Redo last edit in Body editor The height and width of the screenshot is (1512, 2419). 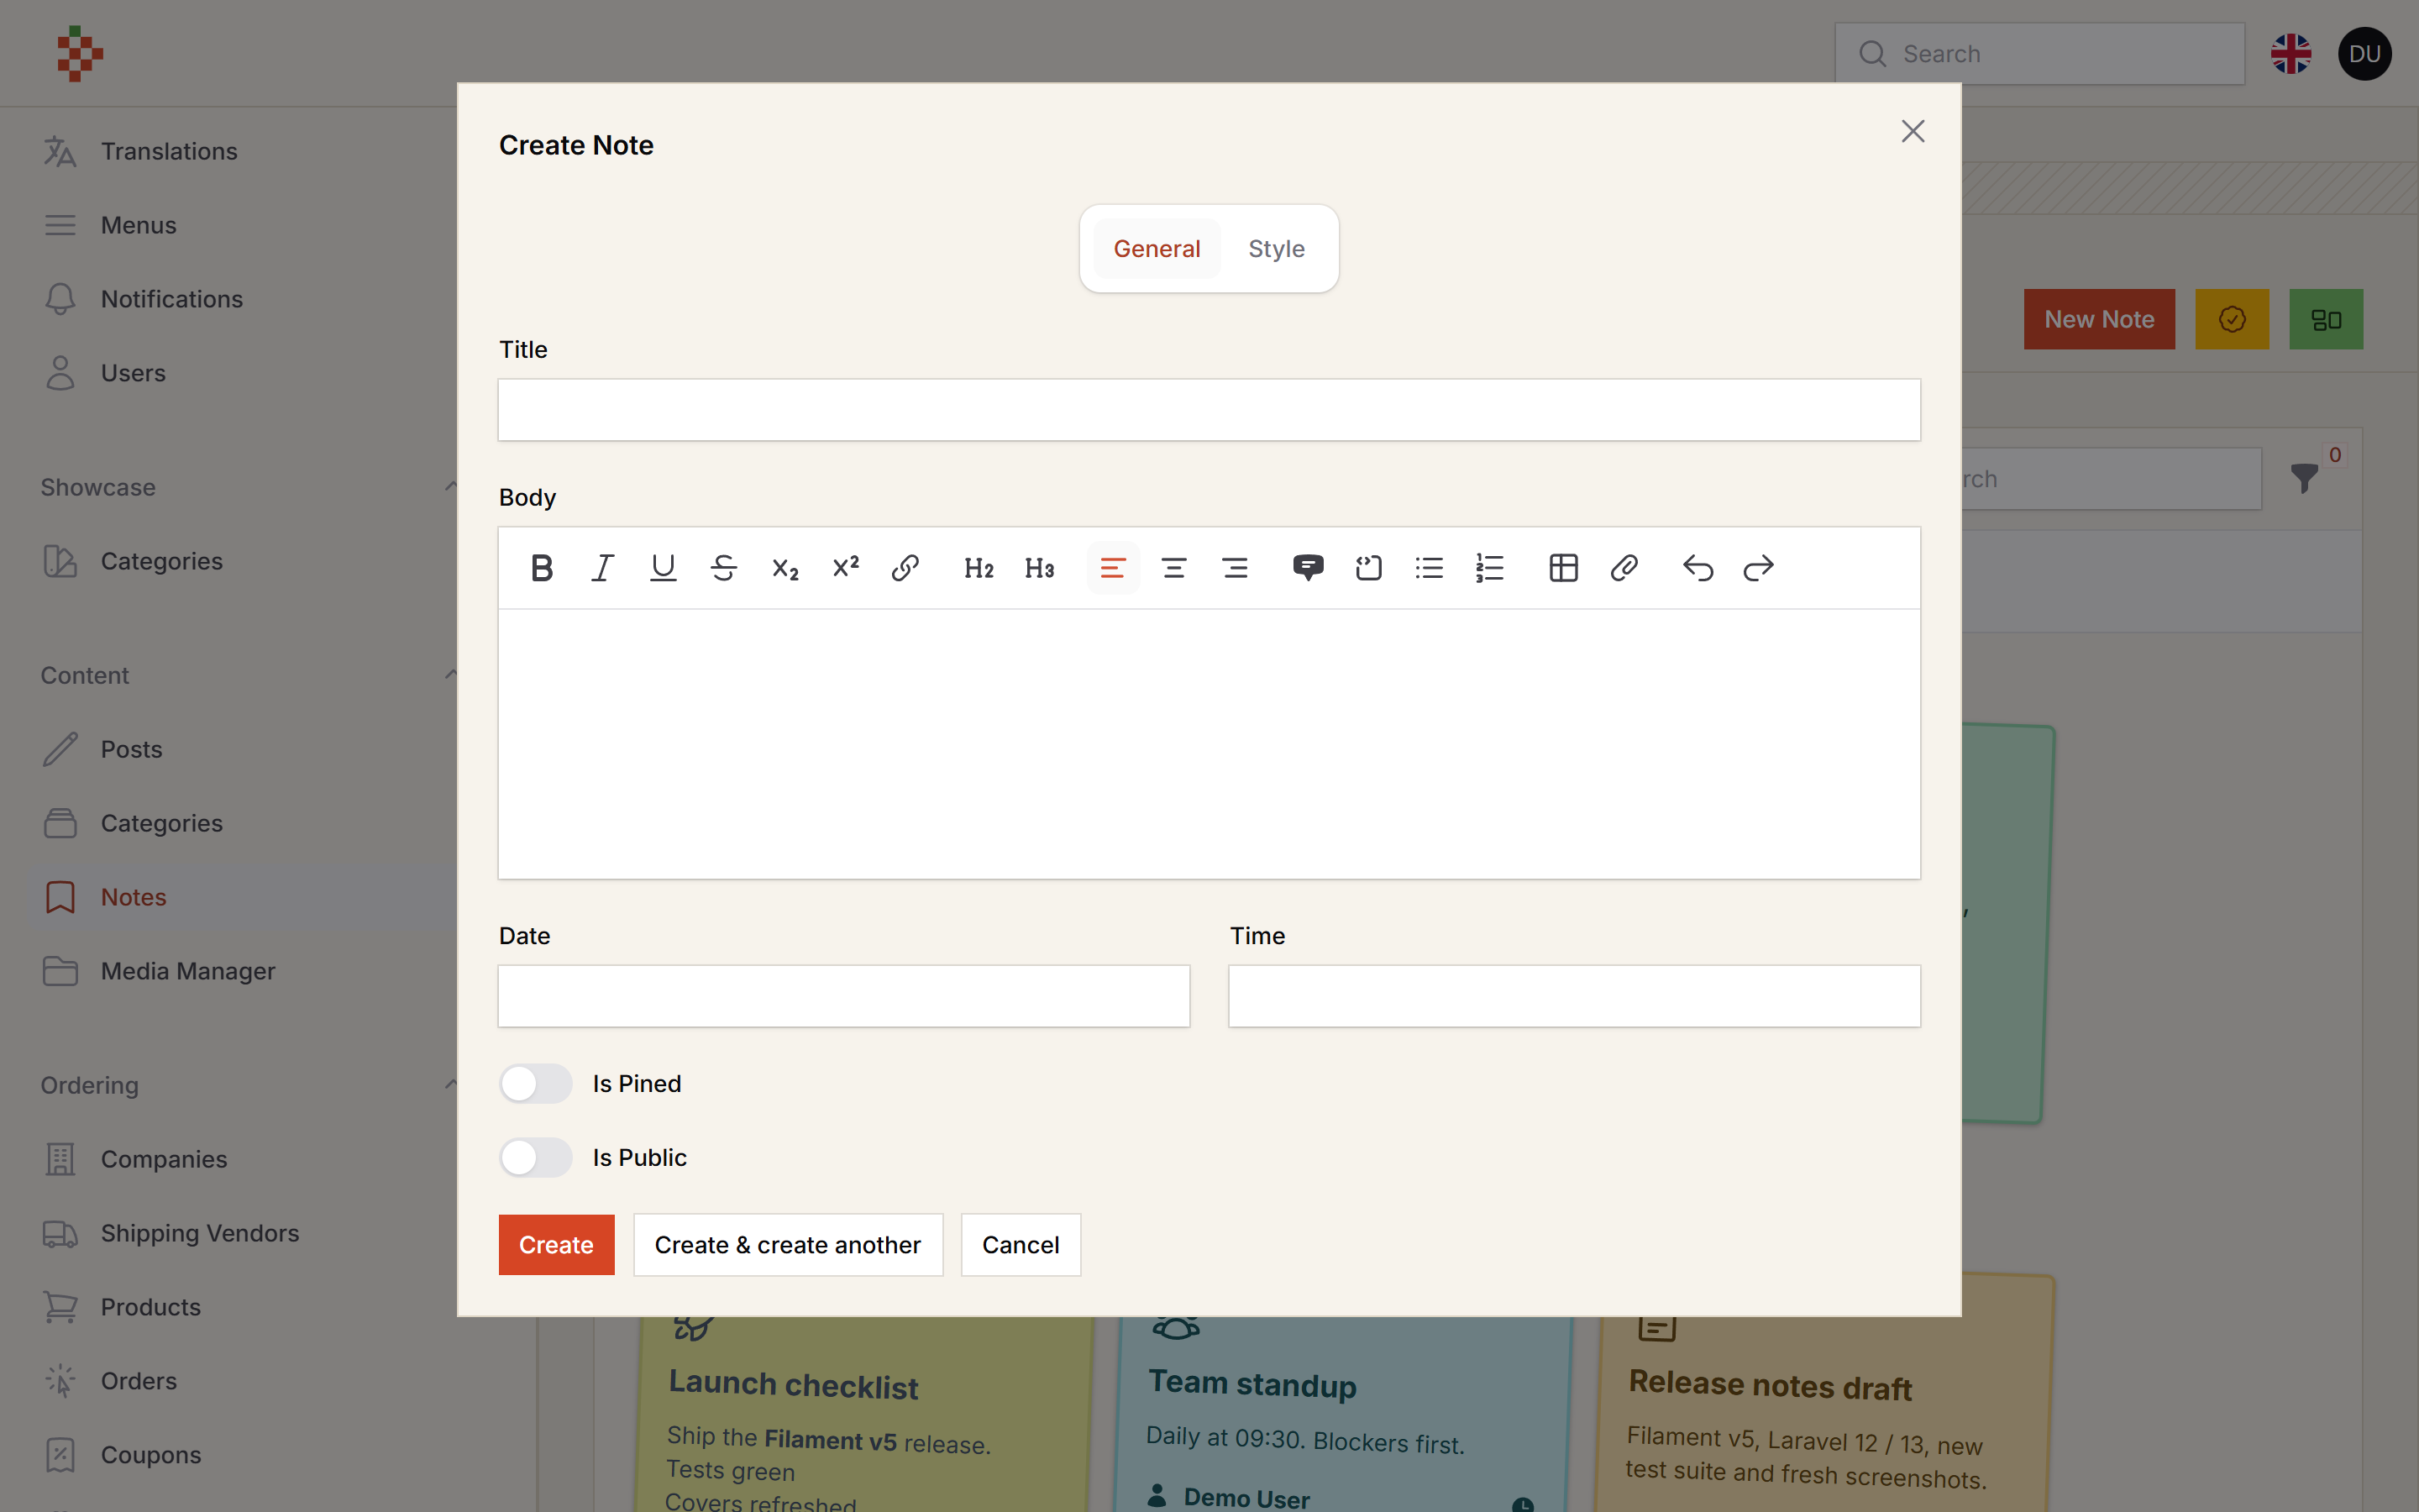pyautogui.click(x=1758, y=568)
